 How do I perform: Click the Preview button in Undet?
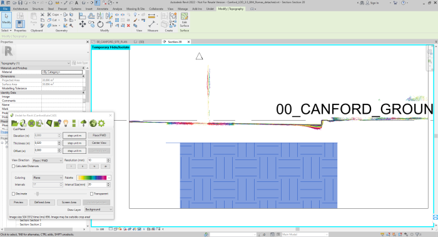pos(18,202)
